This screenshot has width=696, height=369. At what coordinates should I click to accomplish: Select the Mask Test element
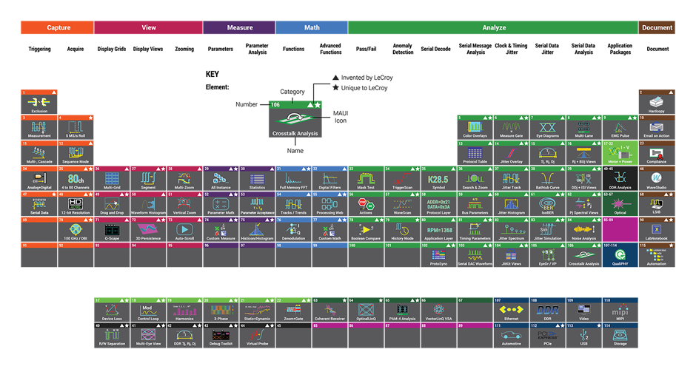click(x=366, y=179)
